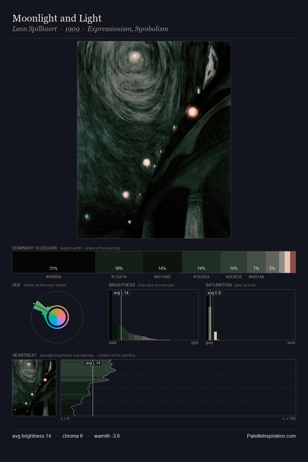Screen dimensions: 308x462
Task: Click 'swatch width = share of the painting' caption
Action: (90, 248)
